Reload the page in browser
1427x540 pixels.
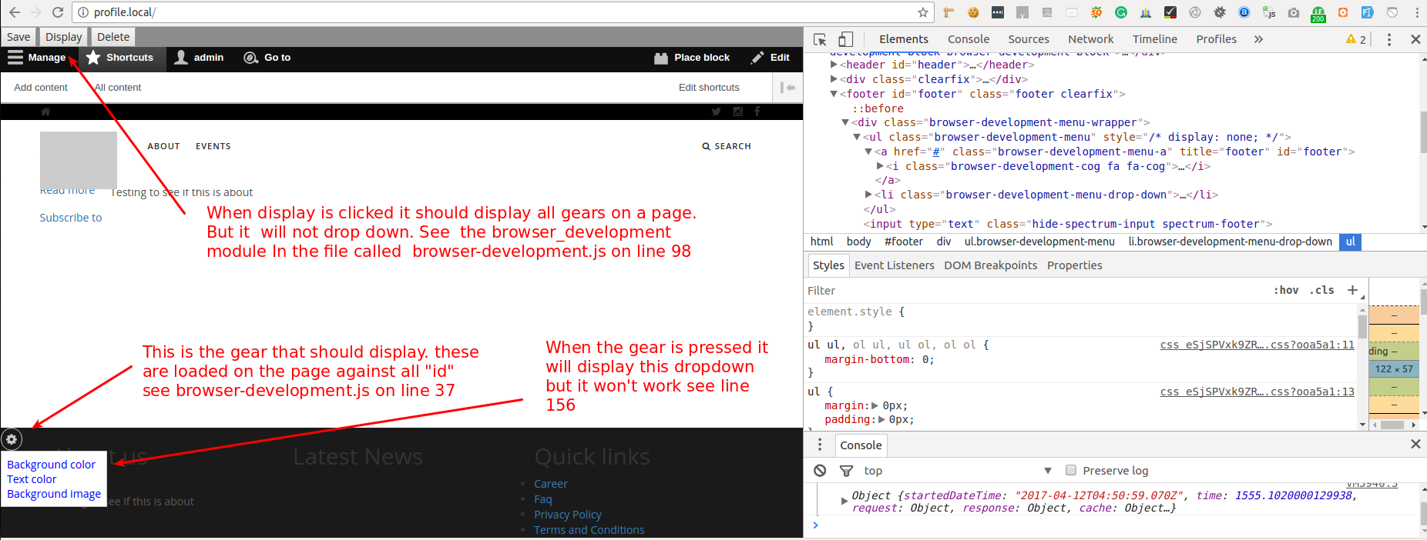click(58, 12)
